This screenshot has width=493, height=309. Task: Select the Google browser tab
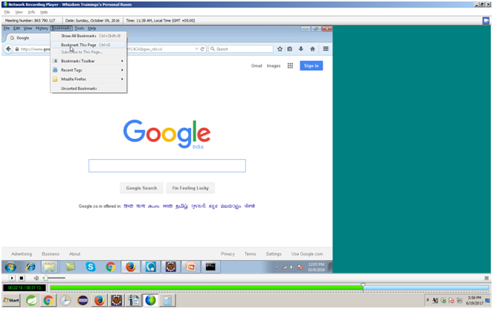click(x=28, y=38)
